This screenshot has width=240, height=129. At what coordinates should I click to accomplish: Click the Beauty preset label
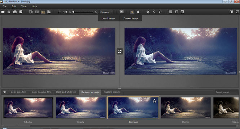point(81,122)
